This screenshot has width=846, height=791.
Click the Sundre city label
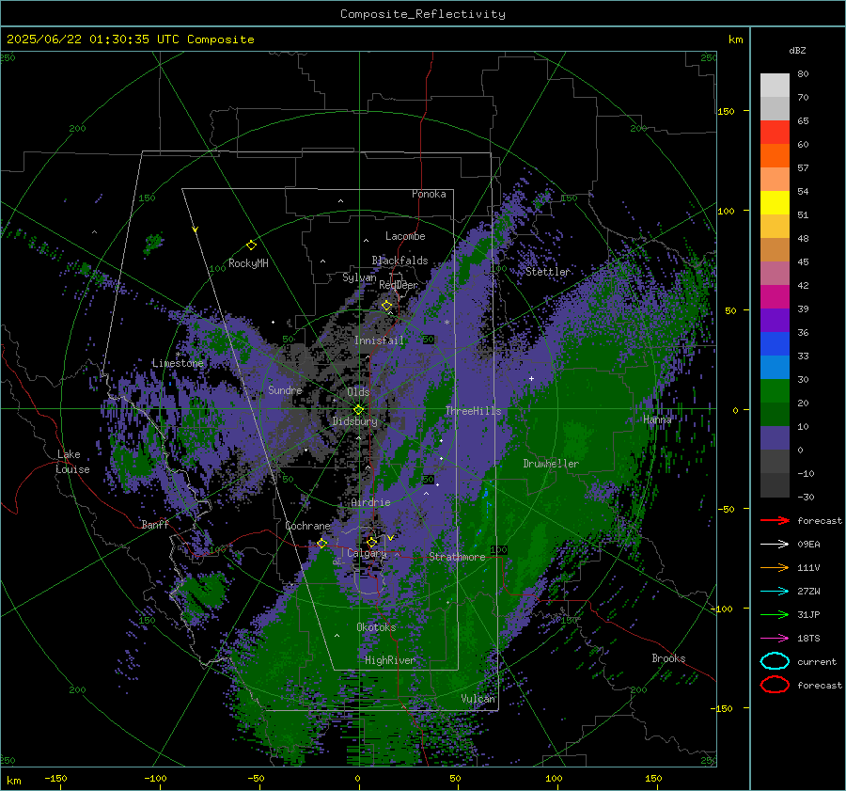click(x=285, y=389)
